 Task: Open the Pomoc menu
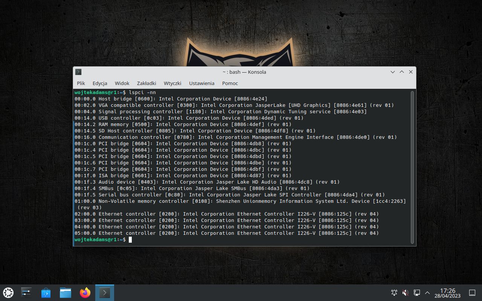(230, 83)
